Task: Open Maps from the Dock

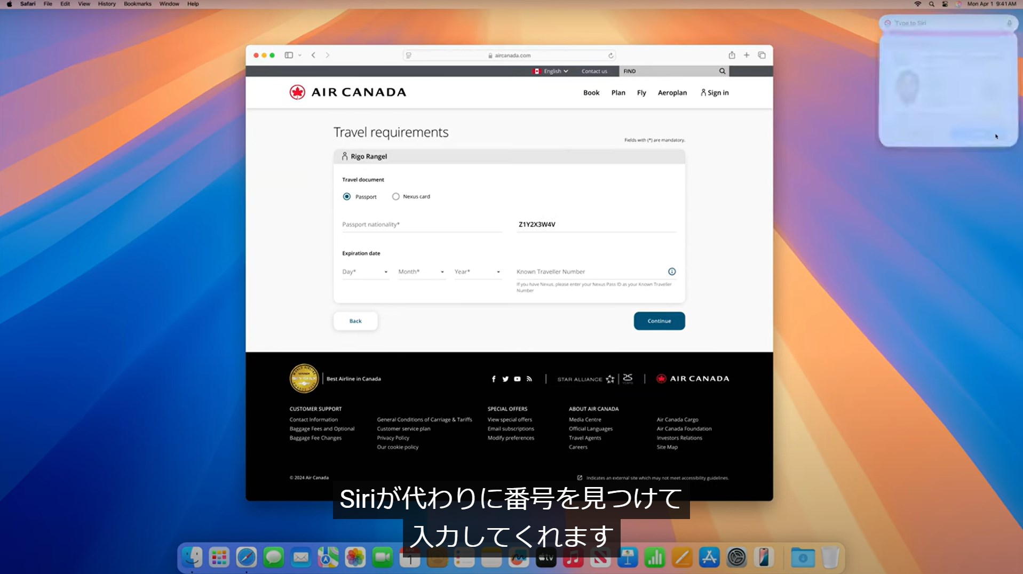Action: (x=328, y=557)
